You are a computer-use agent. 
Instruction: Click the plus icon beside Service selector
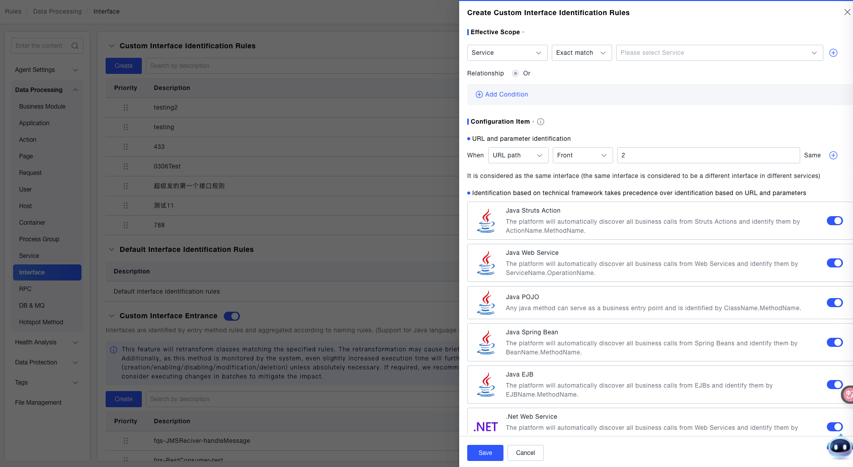click(x=833, y=53)
